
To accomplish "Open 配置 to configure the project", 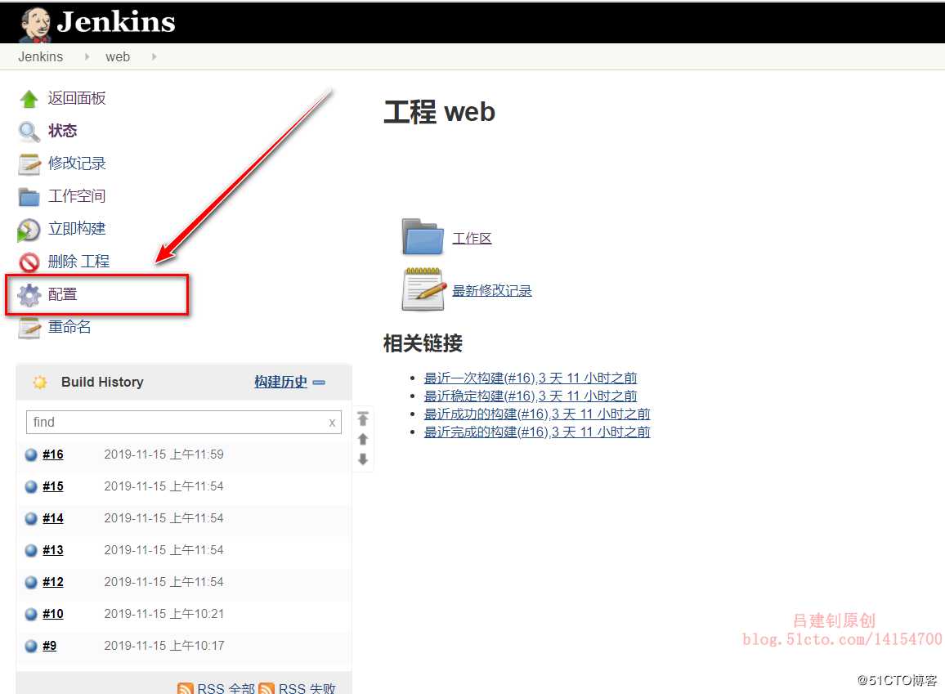I will pos(63,294).
